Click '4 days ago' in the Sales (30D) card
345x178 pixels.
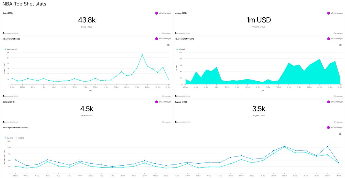(167, 33)
